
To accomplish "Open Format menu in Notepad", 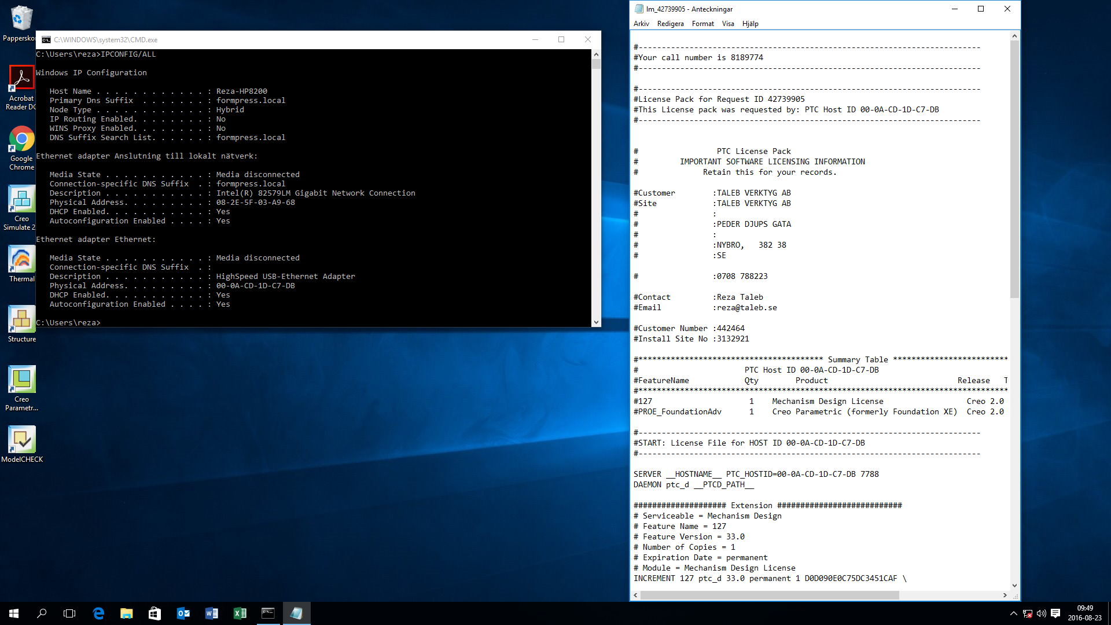I will (702, 24).
